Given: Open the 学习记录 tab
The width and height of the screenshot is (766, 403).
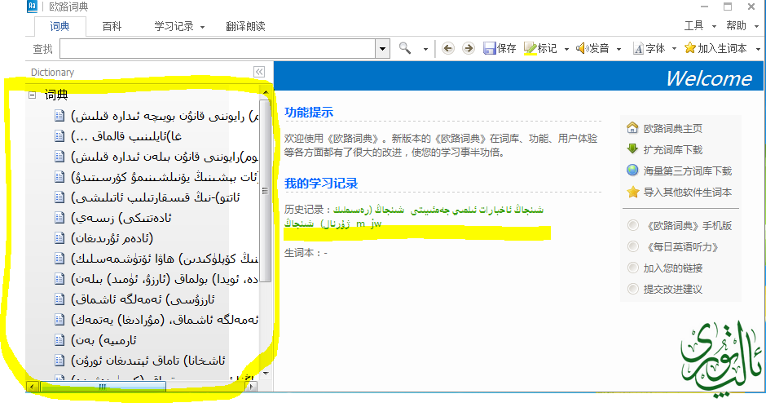Looking at the screenshot, I should pyautogui.click(x=174, y=26).
